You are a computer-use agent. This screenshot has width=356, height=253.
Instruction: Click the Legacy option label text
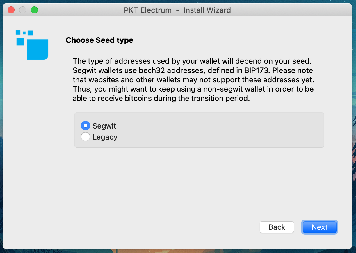tap(105, 137)
